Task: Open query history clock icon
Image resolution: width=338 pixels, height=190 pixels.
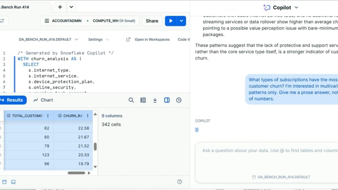Action: coord(179,100)
